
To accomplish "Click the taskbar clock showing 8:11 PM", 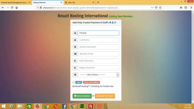I will coord(188,106).
